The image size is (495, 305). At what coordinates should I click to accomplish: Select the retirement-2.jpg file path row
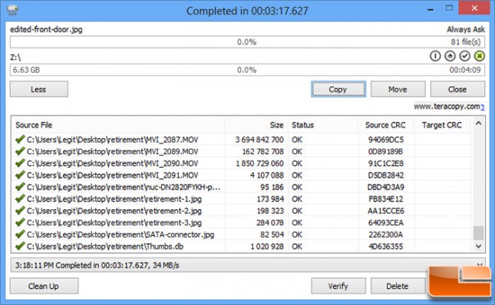point(114,211)
